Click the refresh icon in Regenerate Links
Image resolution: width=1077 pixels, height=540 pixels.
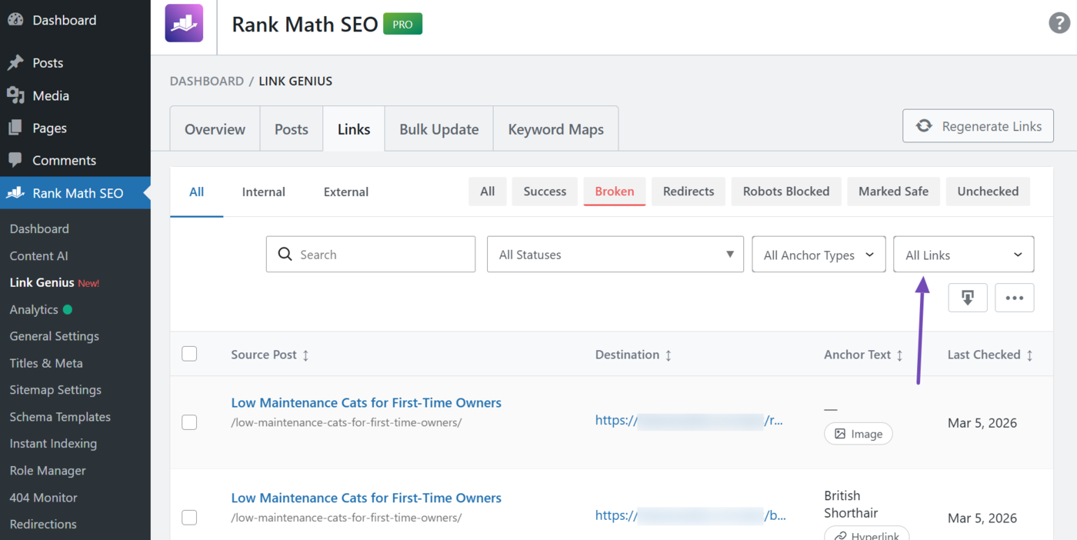coord(924,126)
